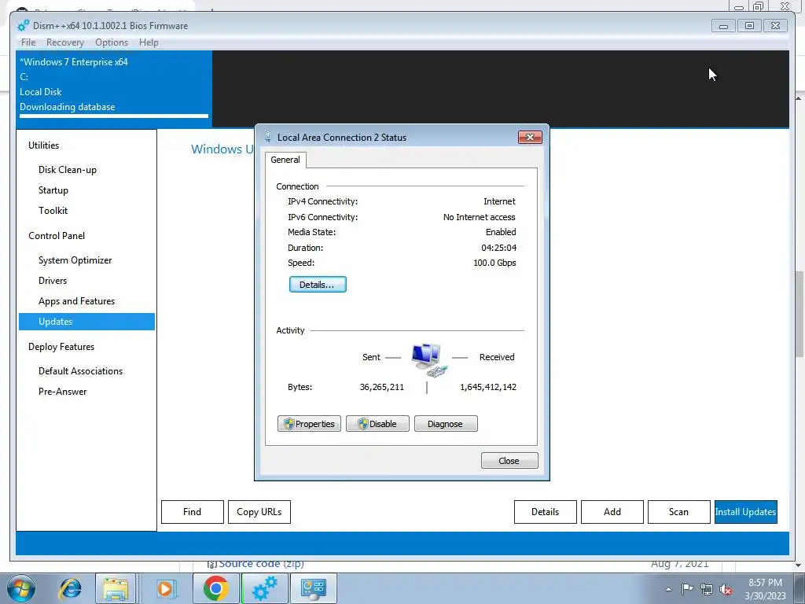This screenshot has width=805, height=604.
Task: Click Deploy Features section header
Action: pos(61,347)
